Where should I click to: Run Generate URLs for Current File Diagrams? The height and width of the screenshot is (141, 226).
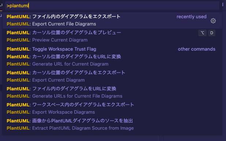point(112,92)
